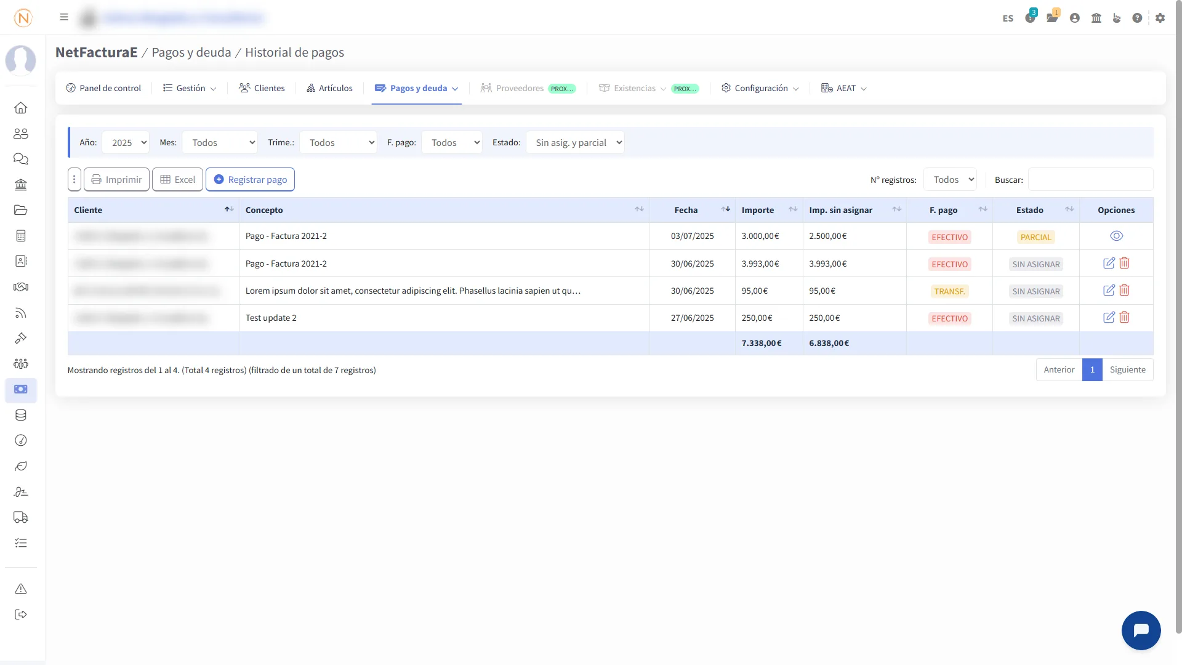Click the three-dot options button

coord(74,179)
